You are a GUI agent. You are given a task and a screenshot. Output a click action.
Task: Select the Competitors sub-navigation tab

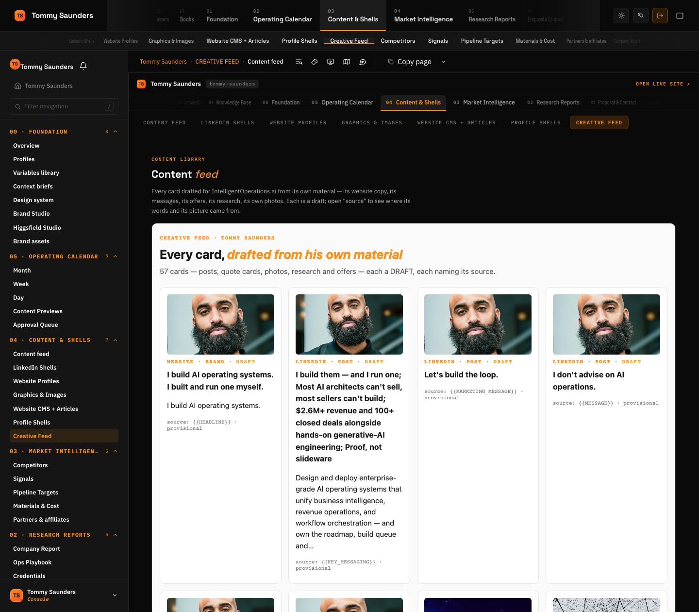(x=398, y=41)
